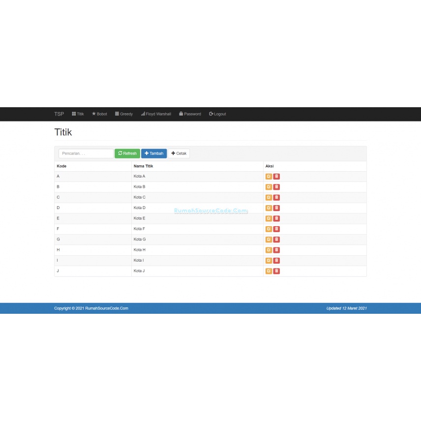Click the blue Tambah button
421x421 pixels.
[x=154, y=153]
